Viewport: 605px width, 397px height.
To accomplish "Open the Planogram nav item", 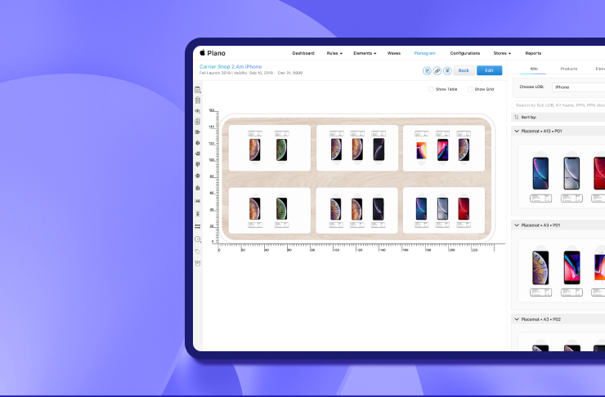I will (425, 53).
